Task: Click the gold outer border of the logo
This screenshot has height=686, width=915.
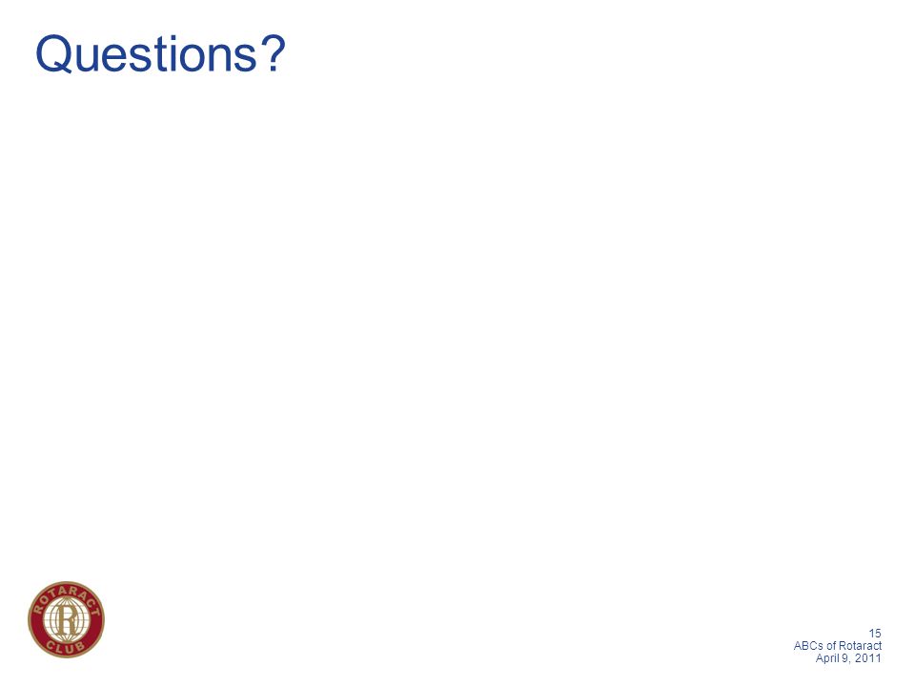Action: (67, 582)
